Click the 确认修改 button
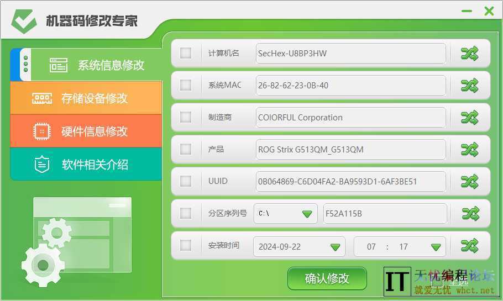The image size is (503, 301). [327, 278]
